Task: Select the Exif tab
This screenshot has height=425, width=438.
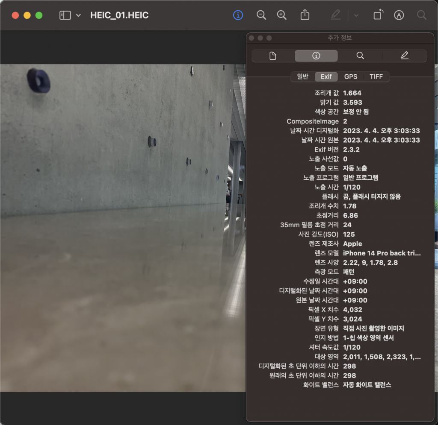Action: click(x=326, y=77)
